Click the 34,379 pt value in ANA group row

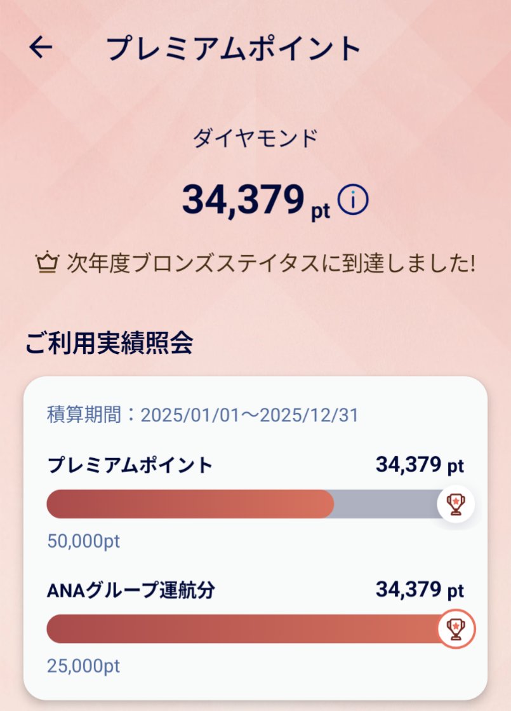pos(420,590)
